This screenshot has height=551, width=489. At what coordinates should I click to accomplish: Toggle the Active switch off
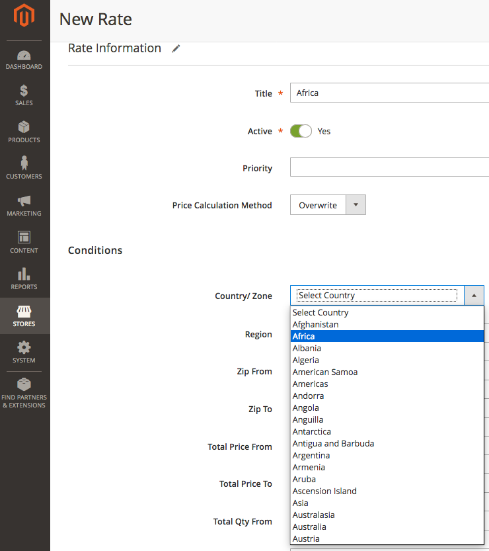301,131
